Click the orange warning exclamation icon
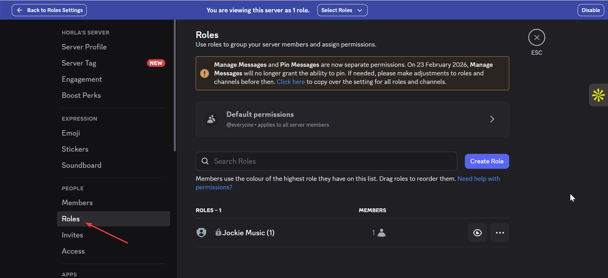 pyautogui.click(x=205, y=73)
